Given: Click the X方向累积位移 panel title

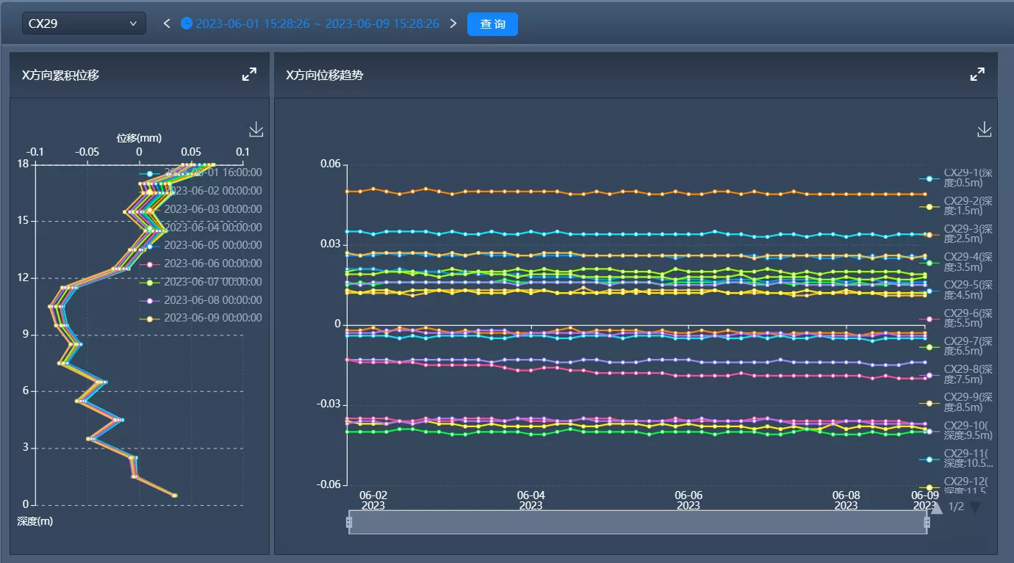Looking at the screenshot, I should click(60, 75).
